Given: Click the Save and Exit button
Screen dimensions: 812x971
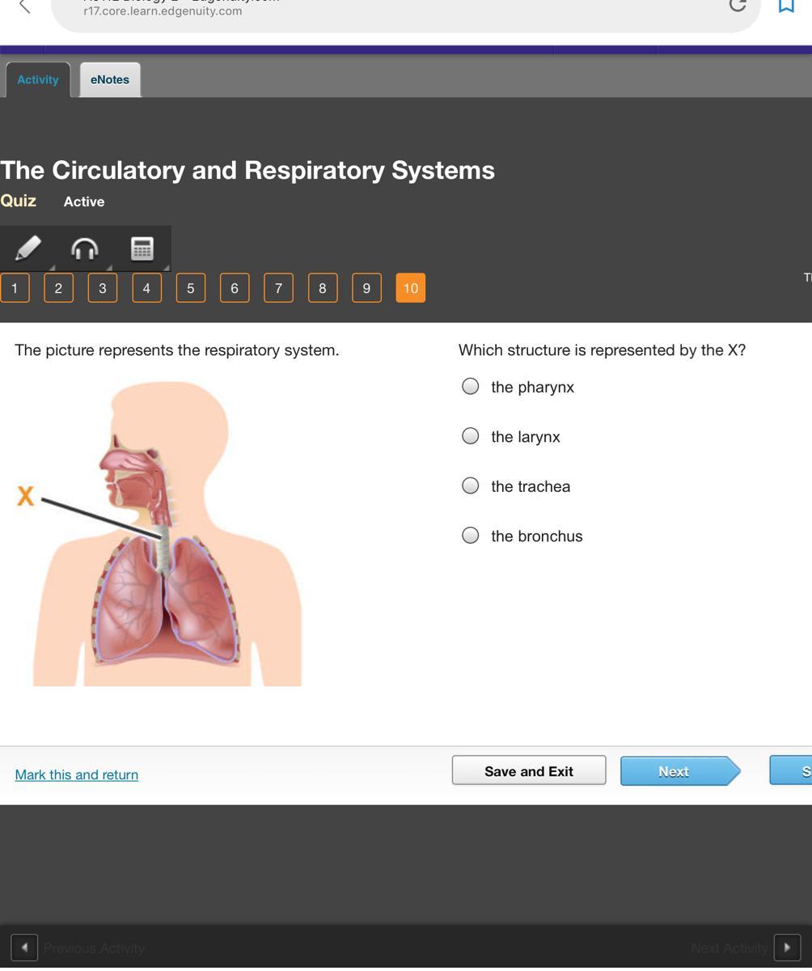Looking at the screenshot, I should (x=529, y=771).
